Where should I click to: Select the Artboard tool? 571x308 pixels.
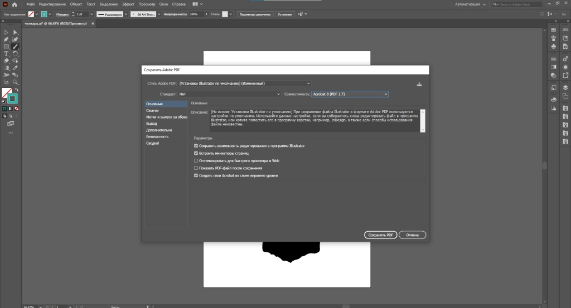point(6,82)
